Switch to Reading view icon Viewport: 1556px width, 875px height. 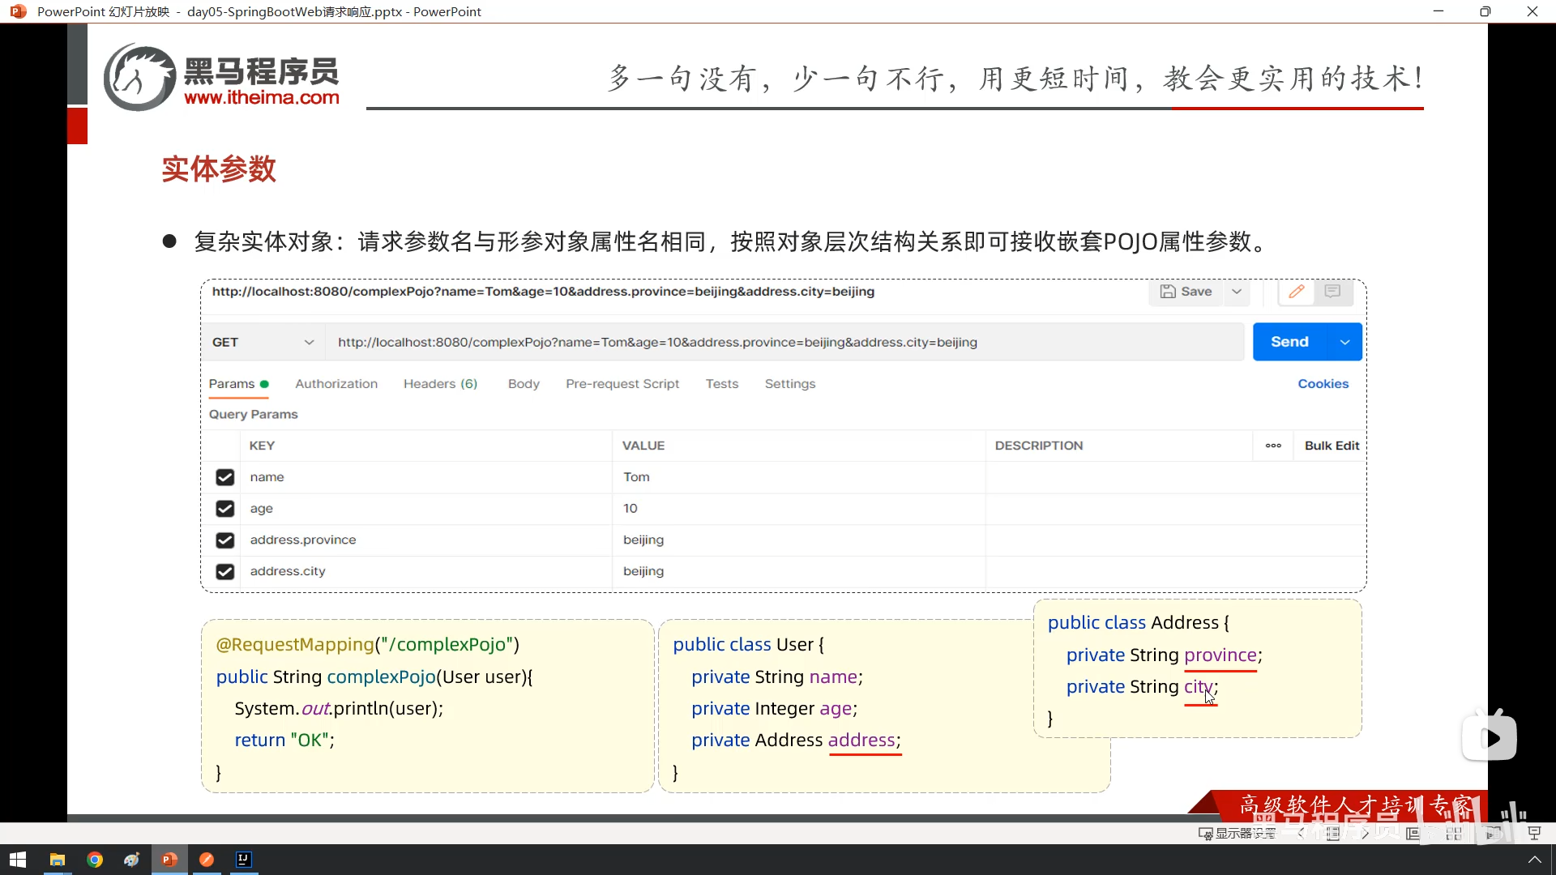click(1494, 833)
